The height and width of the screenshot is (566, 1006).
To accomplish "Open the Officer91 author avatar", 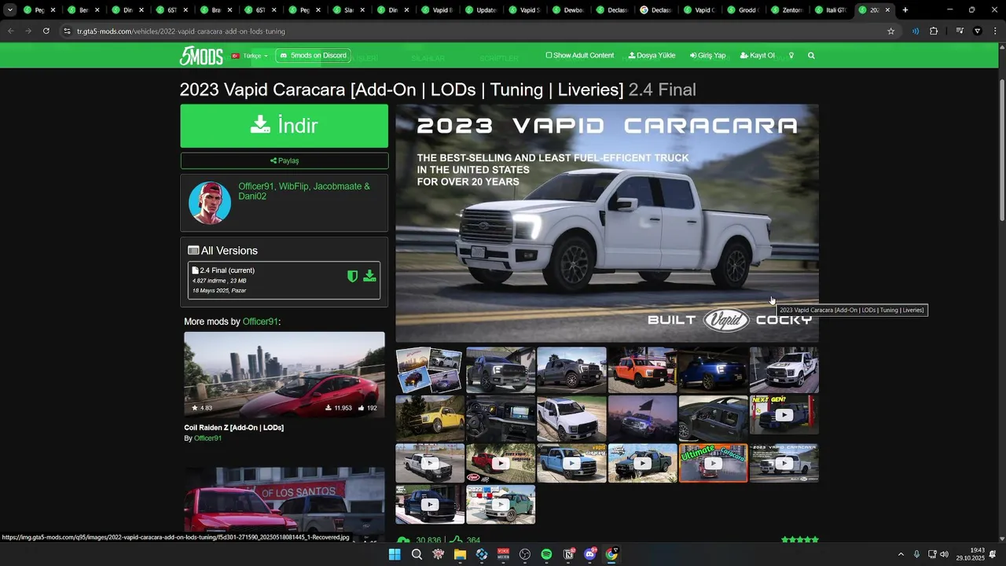I will tap(210, 203).
